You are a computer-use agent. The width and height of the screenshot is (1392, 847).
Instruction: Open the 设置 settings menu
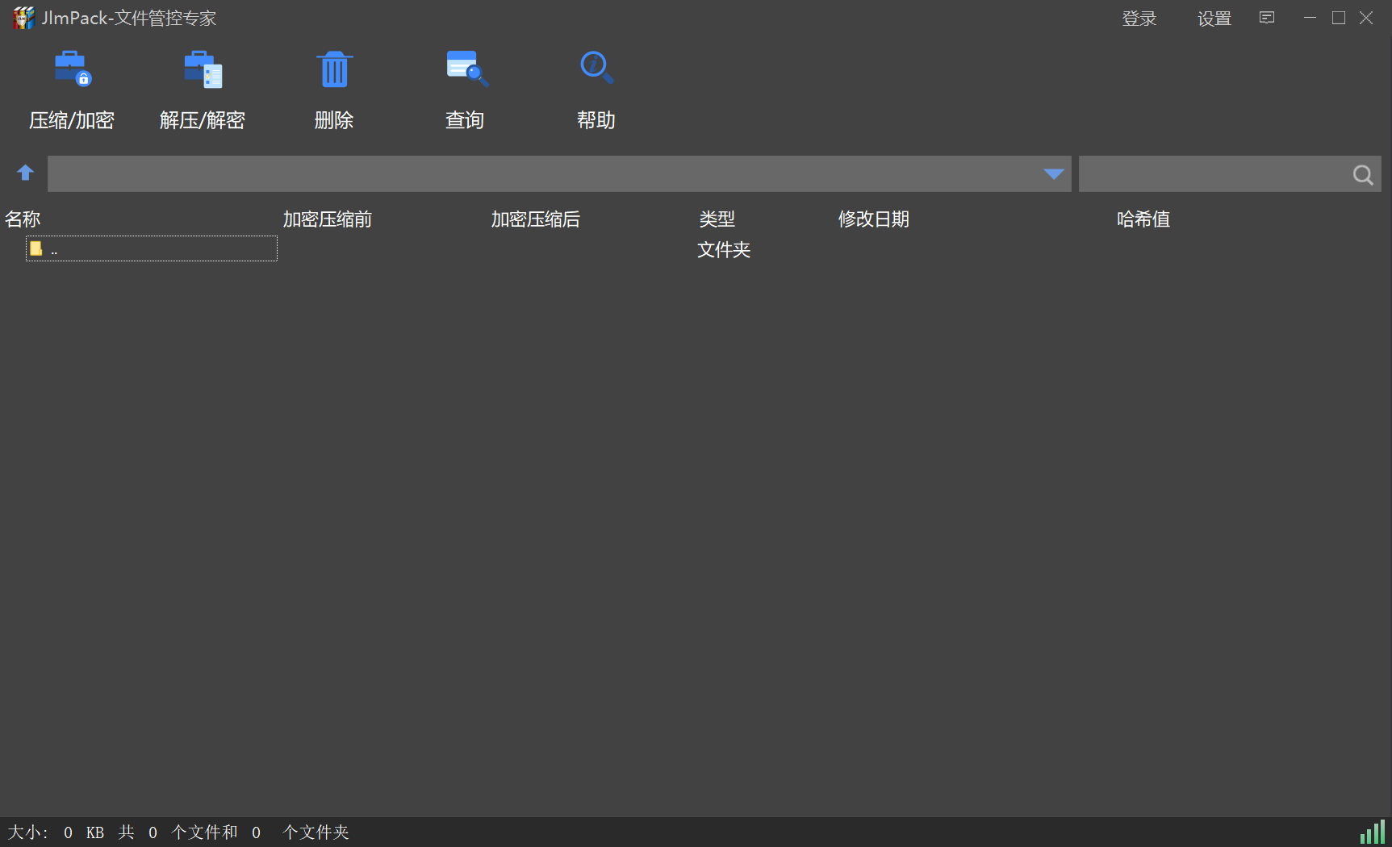1214,19
